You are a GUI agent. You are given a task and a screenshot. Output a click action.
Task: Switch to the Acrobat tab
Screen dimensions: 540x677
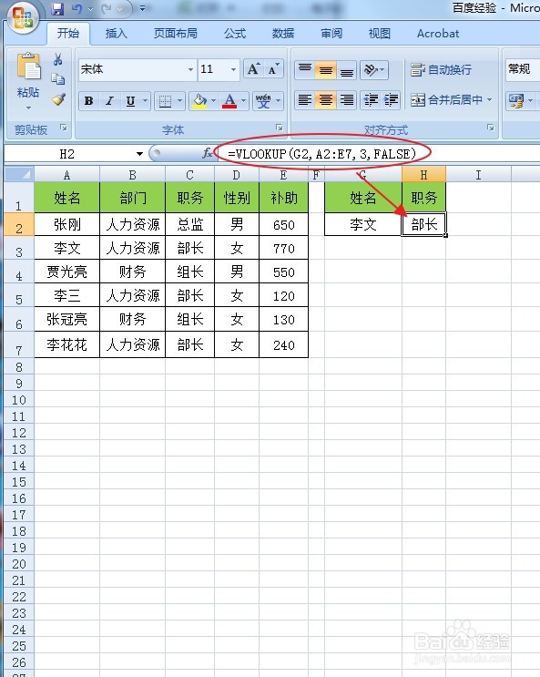point(438,33)
